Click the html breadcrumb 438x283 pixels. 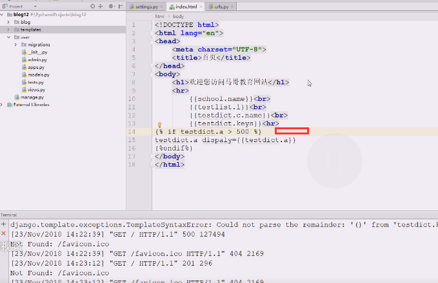coord(159,17)
